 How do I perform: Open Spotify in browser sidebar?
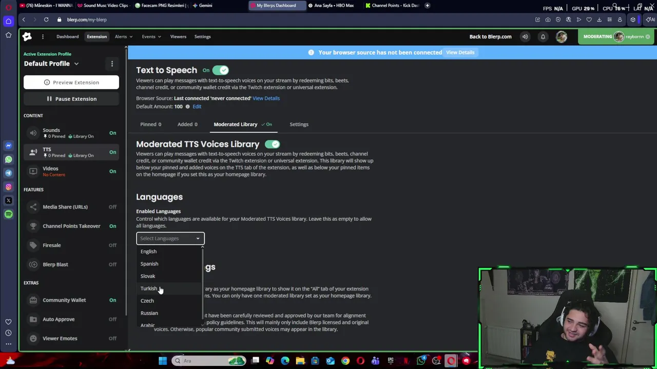tap(8, 214)
